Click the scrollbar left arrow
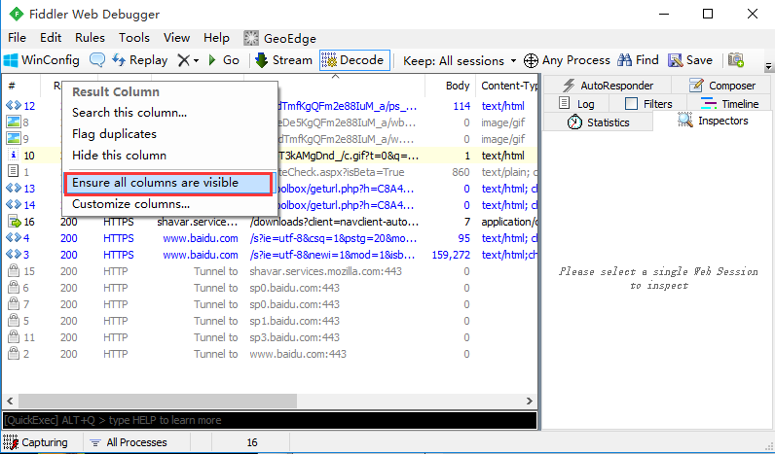Screen dimensions: 775x454 (x=10, y=401)
